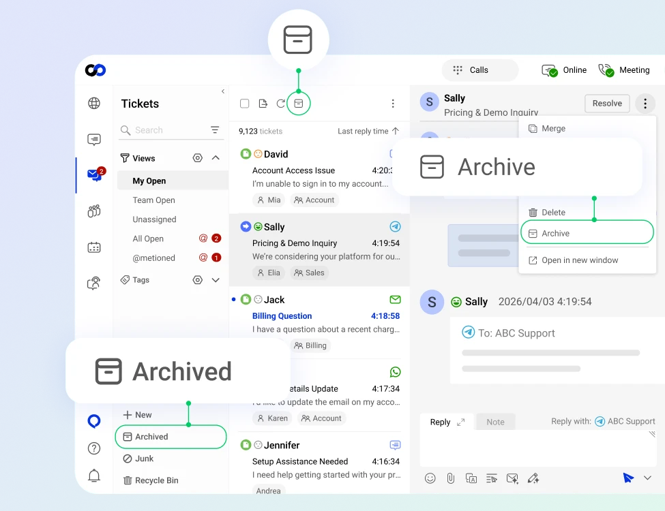Click the Resolve button
The height and width of the screenshot is (511, 665).
607,104
